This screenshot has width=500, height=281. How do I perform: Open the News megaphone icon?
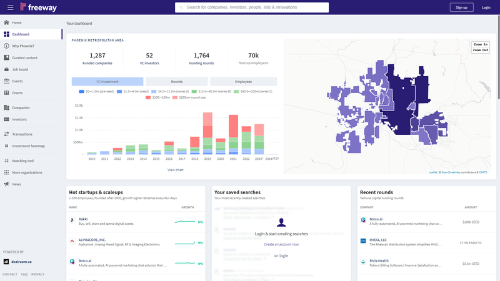point(6,184)
